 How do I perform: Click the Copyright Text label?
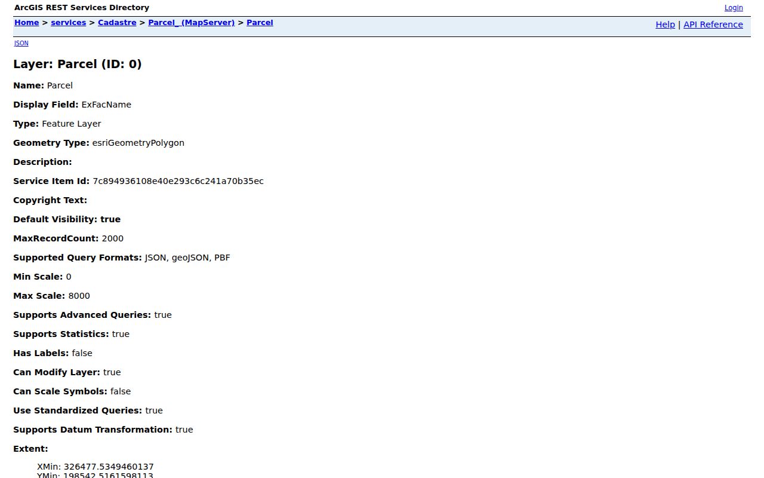pyautogui.click(x=50, y=200)
